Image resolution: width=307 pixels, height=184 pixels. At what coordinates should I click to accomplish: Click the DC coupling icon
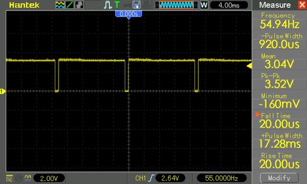coord(9,178)
